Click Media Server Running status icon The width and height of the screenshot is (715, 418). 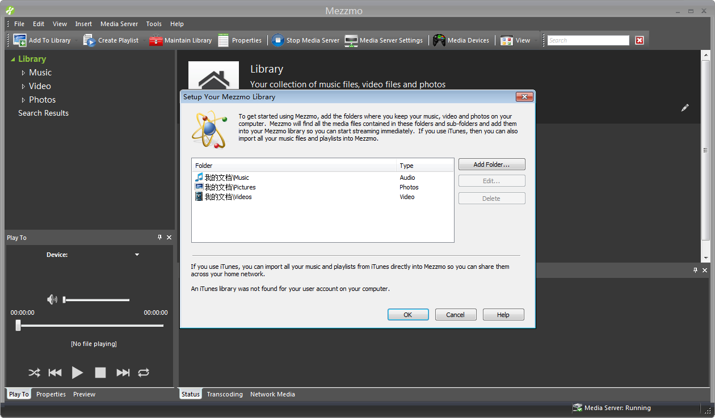click(578, 408)
